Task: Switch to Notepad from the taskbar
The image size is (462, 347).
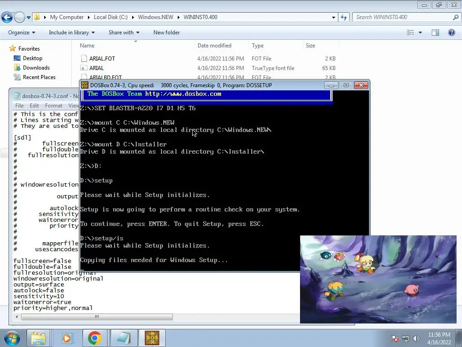Action: pos(124,338)
